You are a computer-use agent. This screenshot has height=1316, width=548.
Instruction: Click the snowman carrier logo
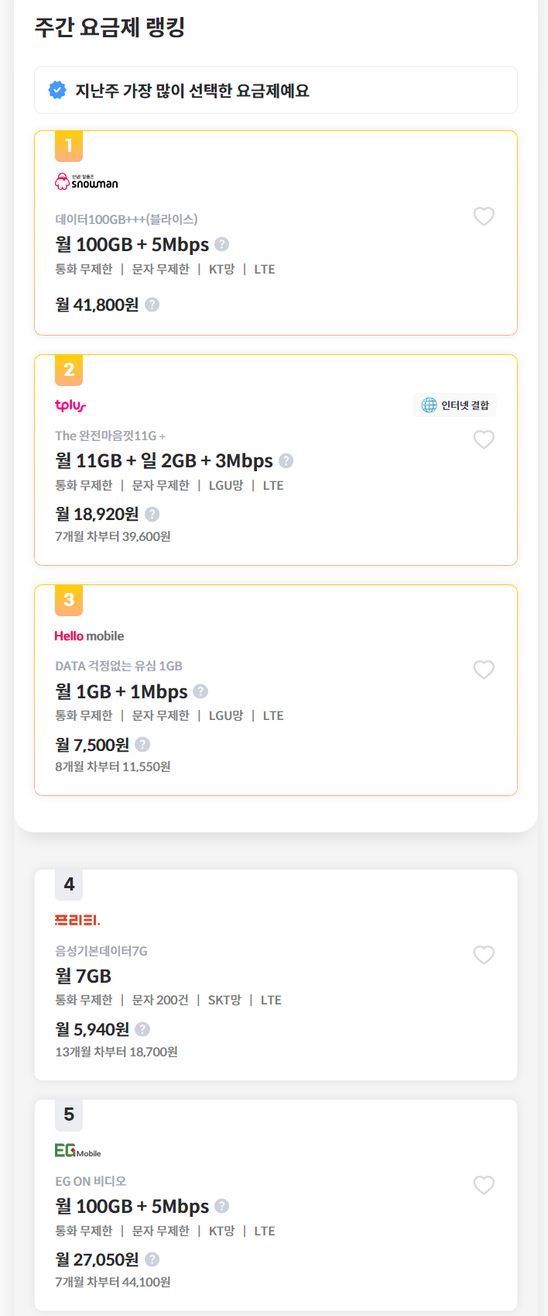87,181
